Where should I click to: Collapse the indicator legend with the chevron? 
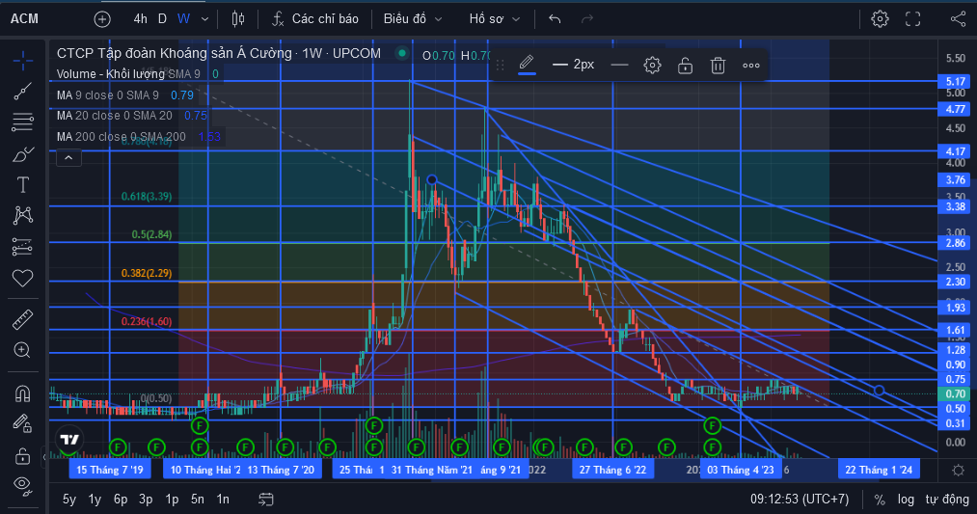click(x=68, y=158)
